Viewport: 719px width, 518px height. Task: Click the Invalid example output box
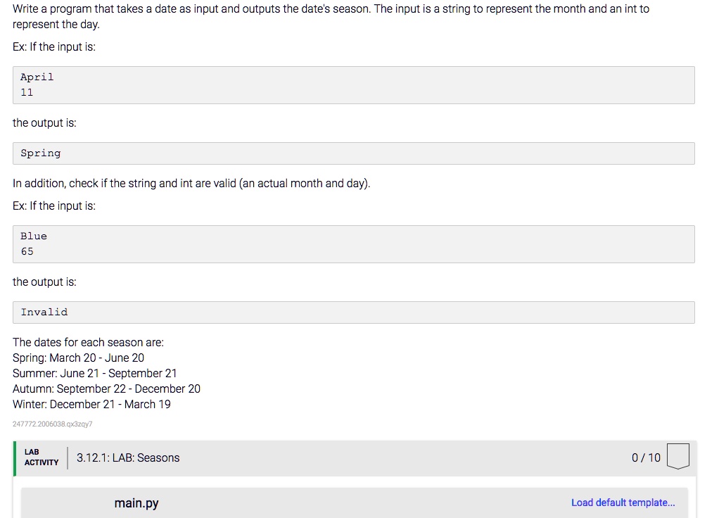(353, 312)
